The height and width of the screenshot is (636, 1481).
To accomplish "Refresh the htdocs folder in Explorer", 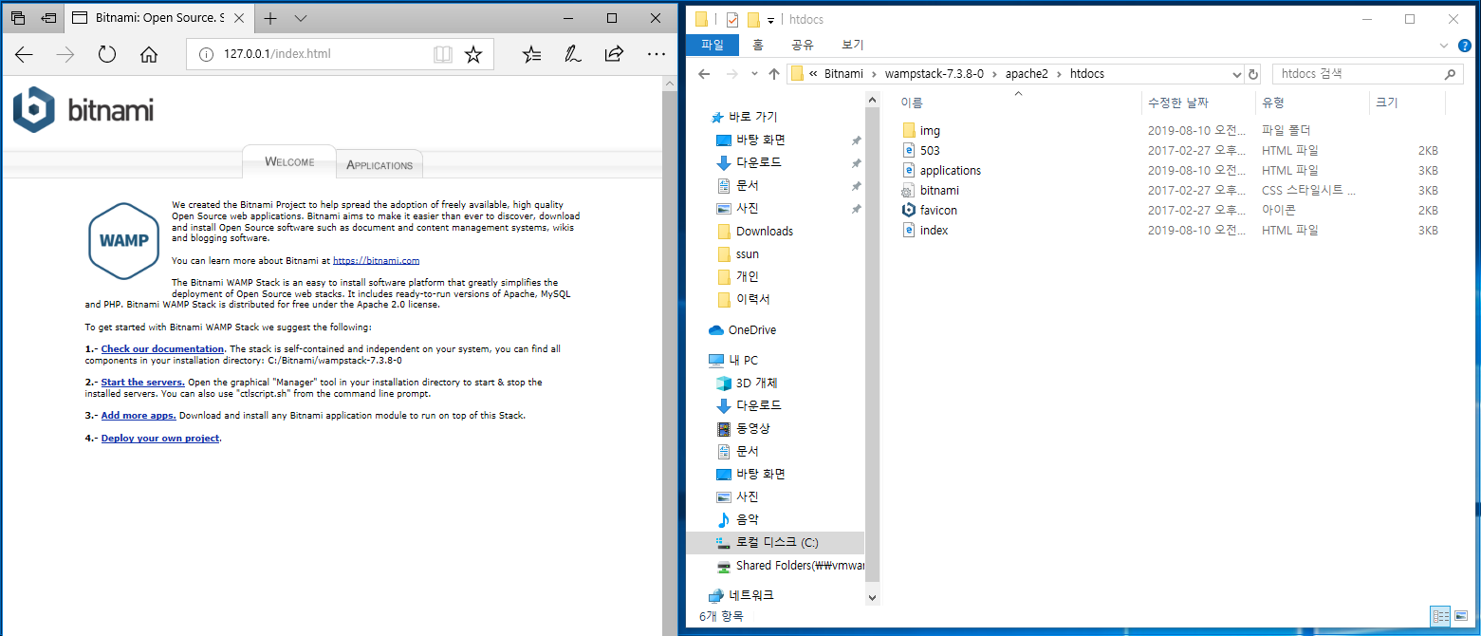I will 1253,74.
